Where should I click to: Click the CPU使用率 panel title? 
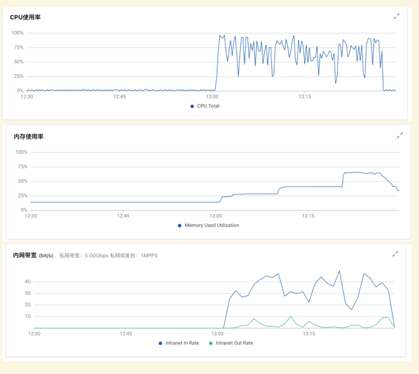pyautogui.click(x=25, y=17)
